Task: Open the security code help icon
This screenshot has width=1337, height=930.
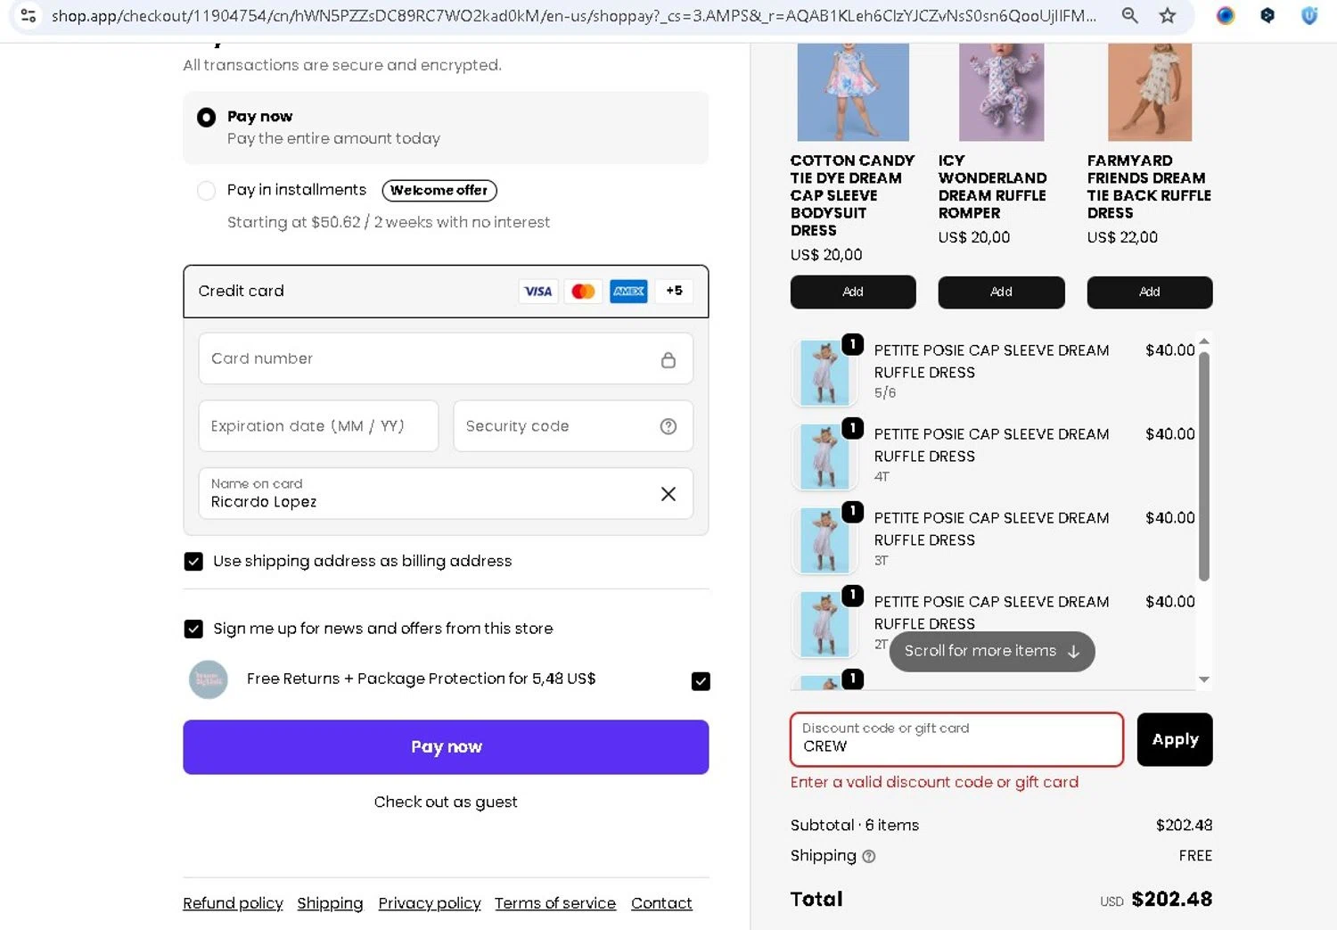Action: [668, 426]
